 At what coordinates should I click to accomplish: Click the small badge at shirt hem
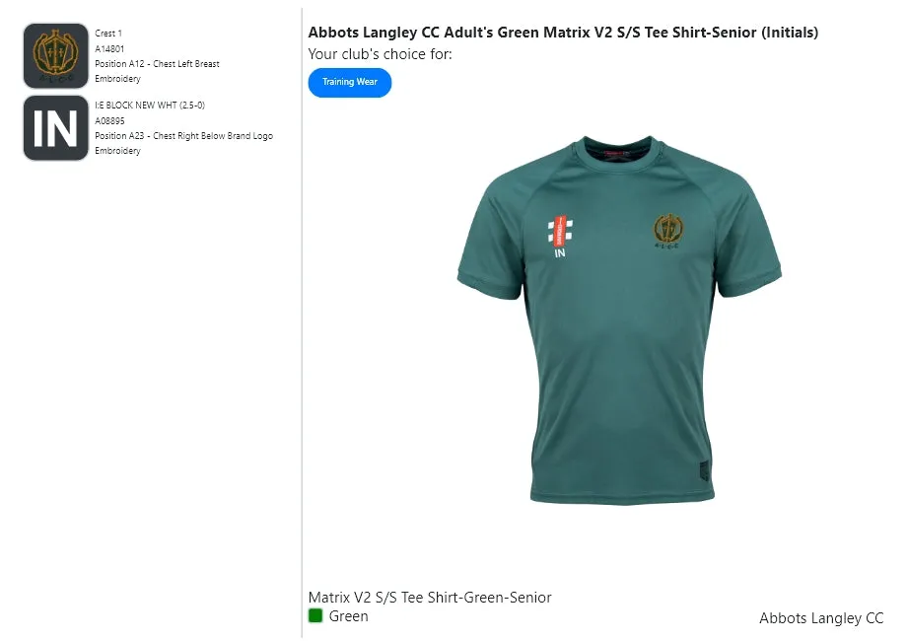pos(702,471)
